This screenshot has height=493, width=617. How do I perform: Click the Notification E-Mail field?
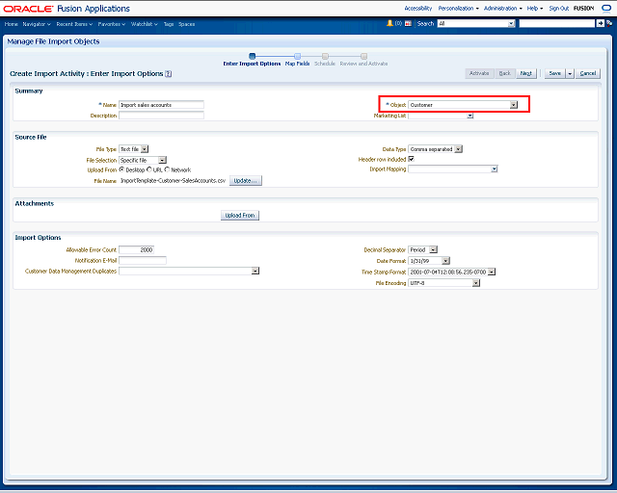tap(143, 260)
